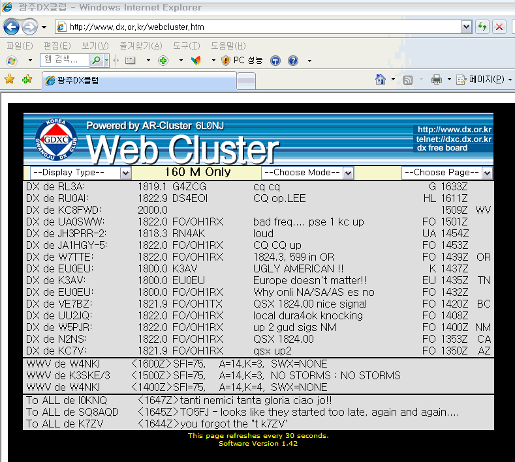This screenshot has height=462, width=515.
Task: Click the Favorites Center star icon
Action: pyautogui.click(x=10, y=79)
